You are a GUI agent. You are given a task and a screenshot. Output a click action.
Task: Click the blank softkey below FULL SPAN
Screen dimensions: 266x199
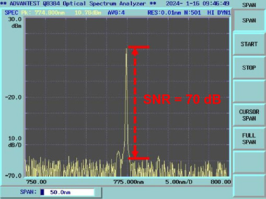(249, 162)
